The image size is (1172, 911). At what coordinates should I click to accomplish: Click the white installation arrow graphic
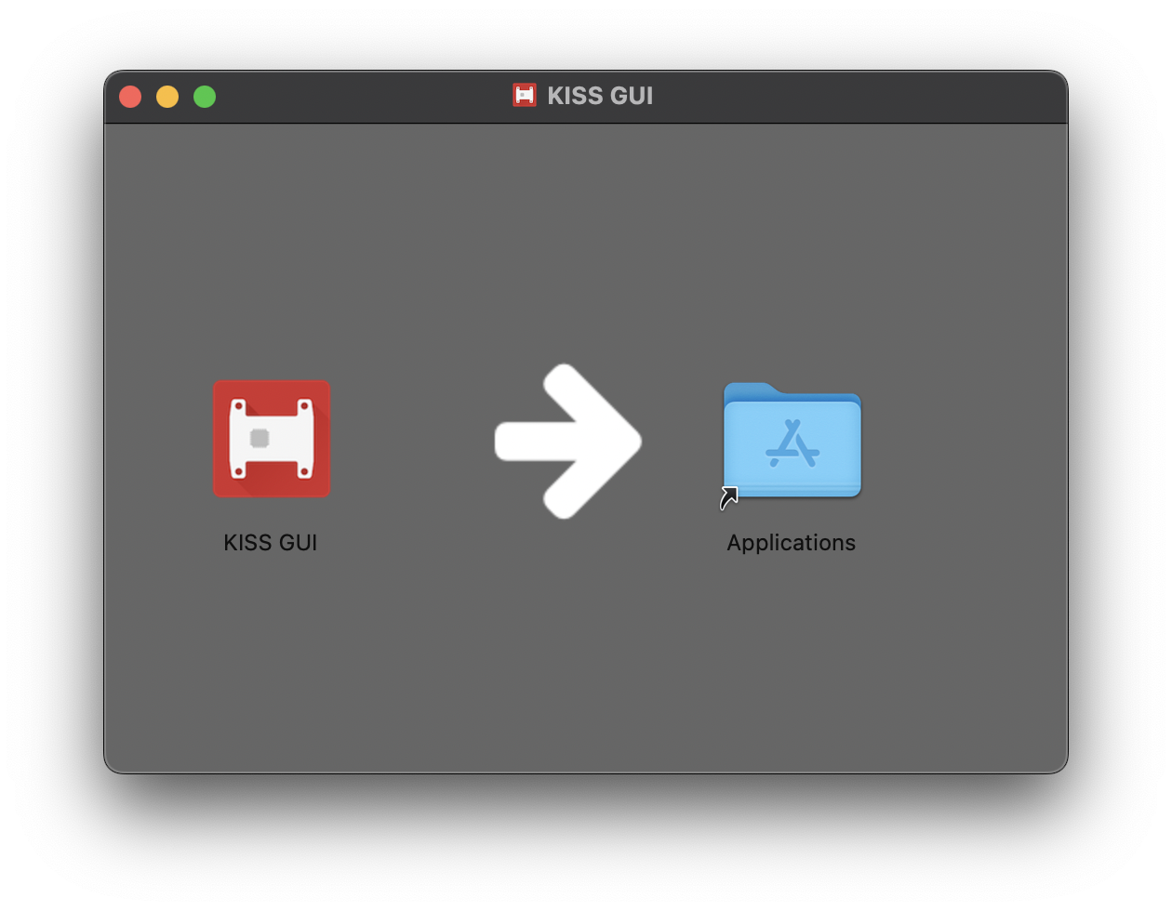566,442
